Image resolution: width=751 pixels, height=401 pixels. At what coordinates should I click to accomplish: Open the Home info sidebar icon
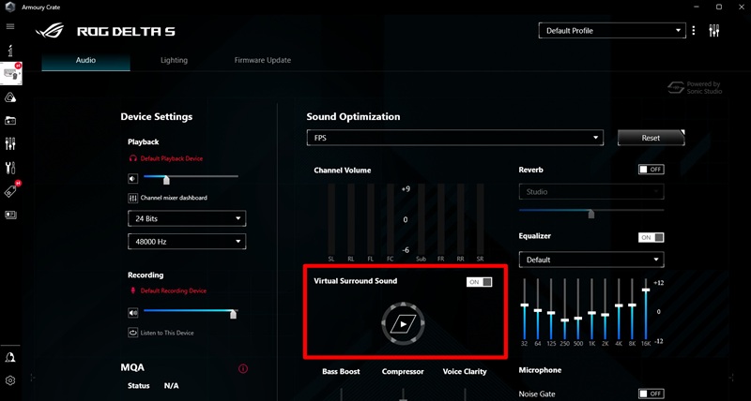tap(10, 50)
